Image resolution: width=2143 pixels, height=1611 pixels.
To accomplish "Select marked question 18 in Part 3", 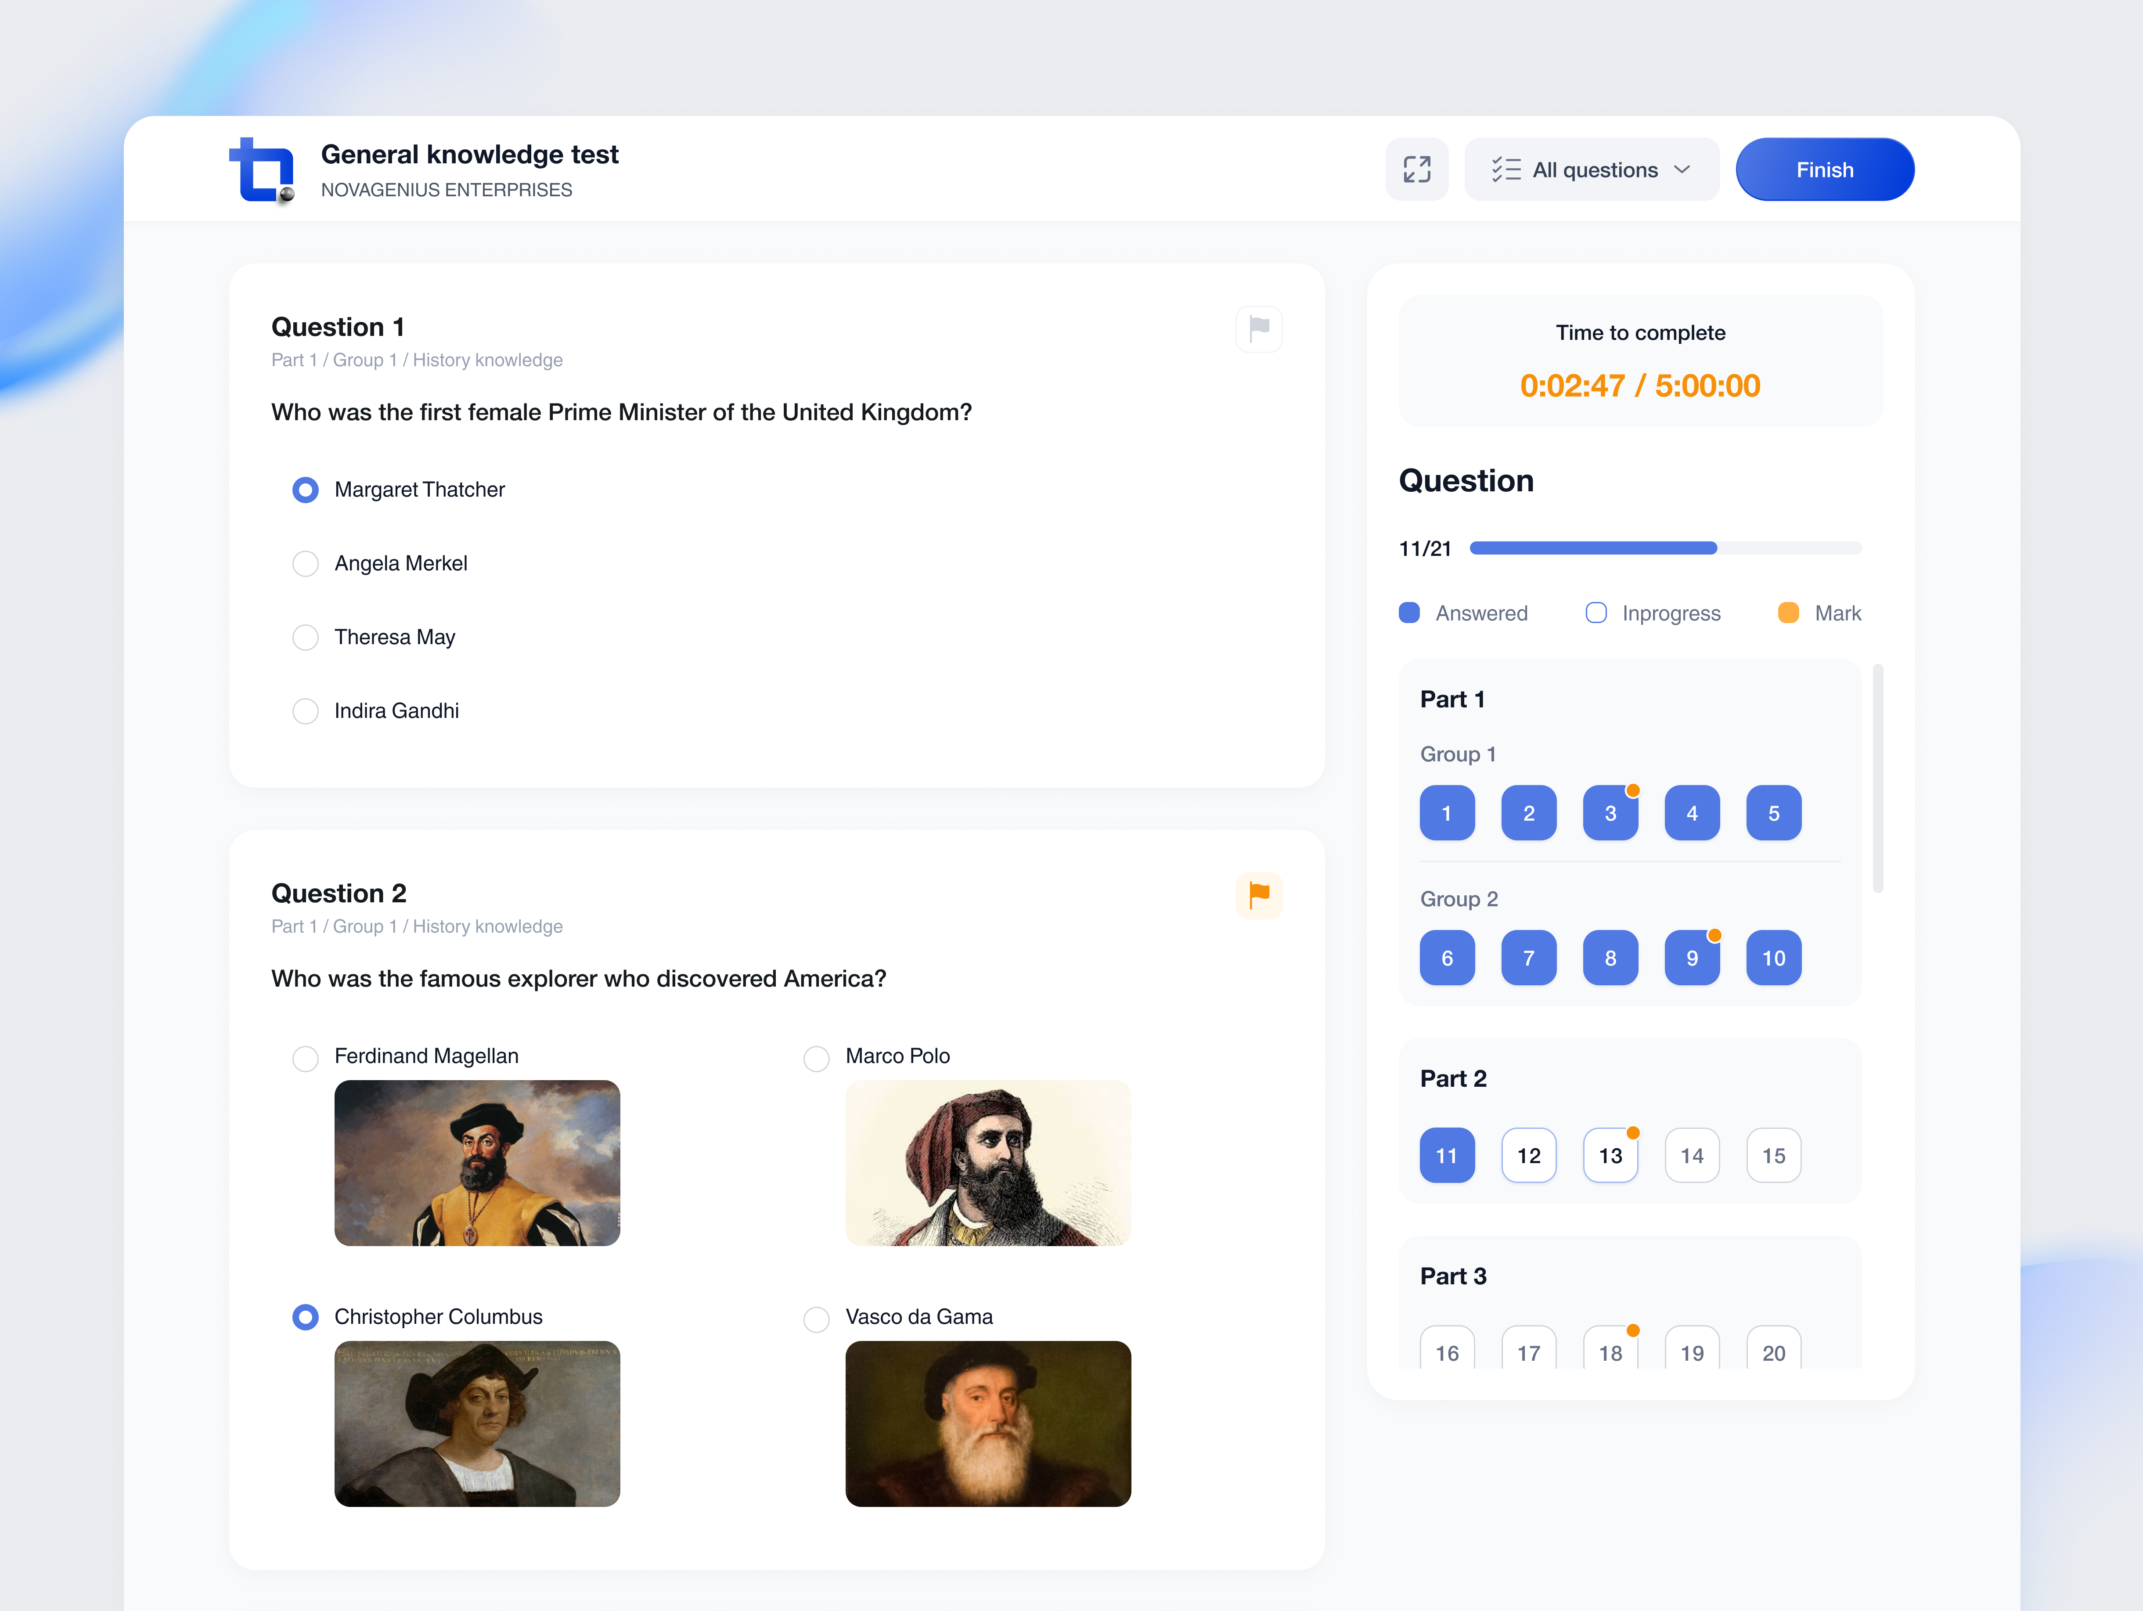I will (1610, 1348).
